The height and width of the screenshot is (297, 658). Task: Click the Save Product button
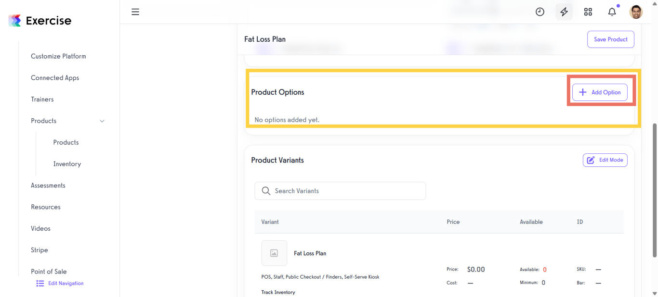[610, 39]
